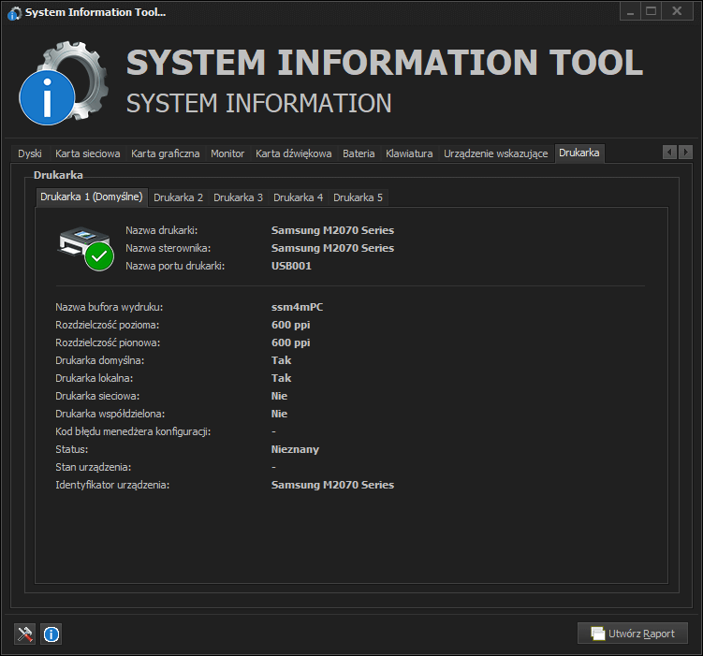Viewport: 703px width, 656px height.
Task: Click the Rozdzielczość pionowa label
Action: pos(108,343)
